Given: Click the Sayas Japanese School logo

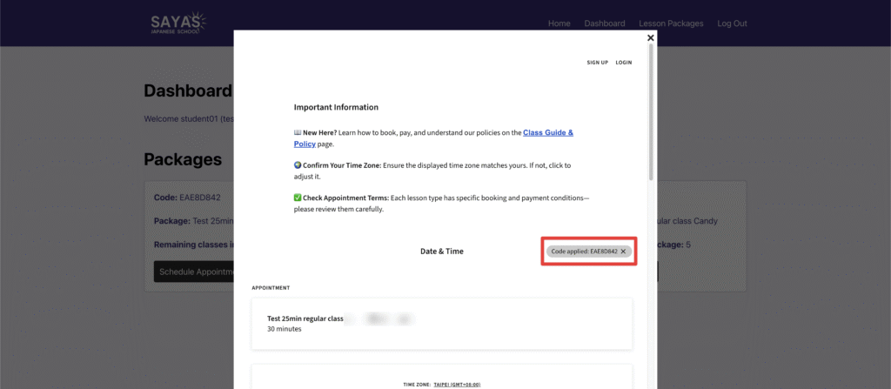Looking at the screenshot, I should click(x=178, y=23).
